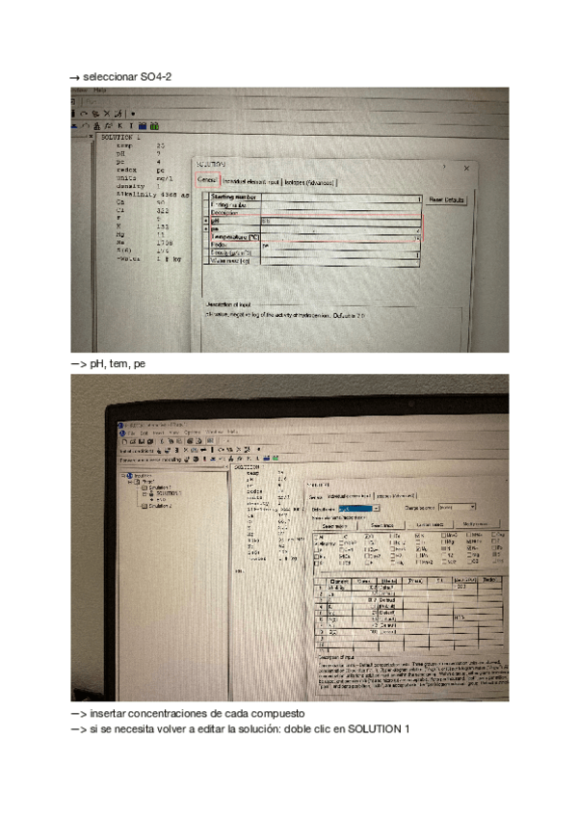Click the SOLUTION 1 line in upper editor
Screen dimensions: 578x817
point(120,137)
